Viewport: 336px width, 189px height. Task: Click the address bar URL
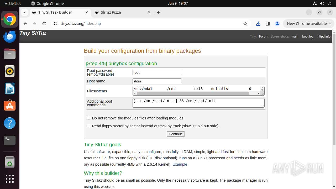[81, 24]
